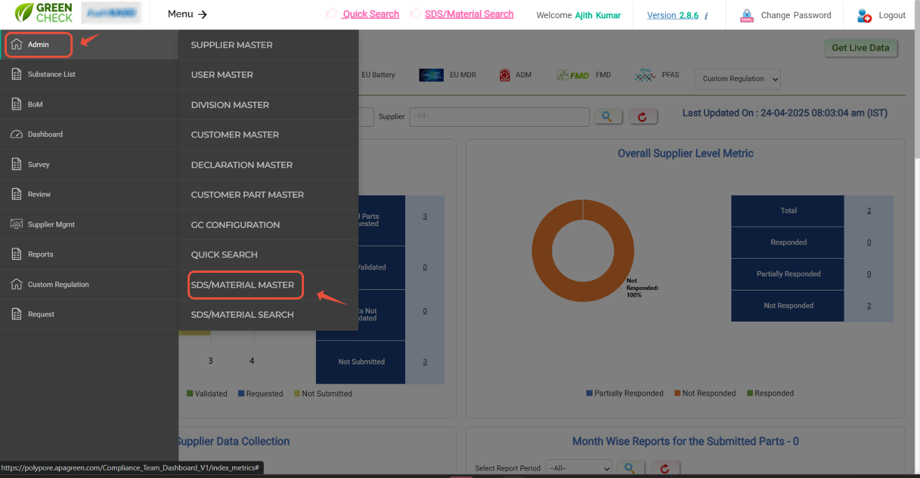Click the Not Submitted legend yellow swatch
This screenshot has width=920, height=478.
coord(297,393)
